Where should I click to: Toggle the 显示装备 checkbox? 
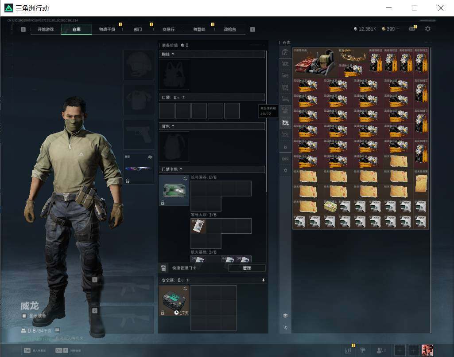pos(24,316)
